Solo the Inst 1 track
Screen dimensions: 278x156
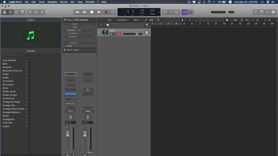click(115, 34)
